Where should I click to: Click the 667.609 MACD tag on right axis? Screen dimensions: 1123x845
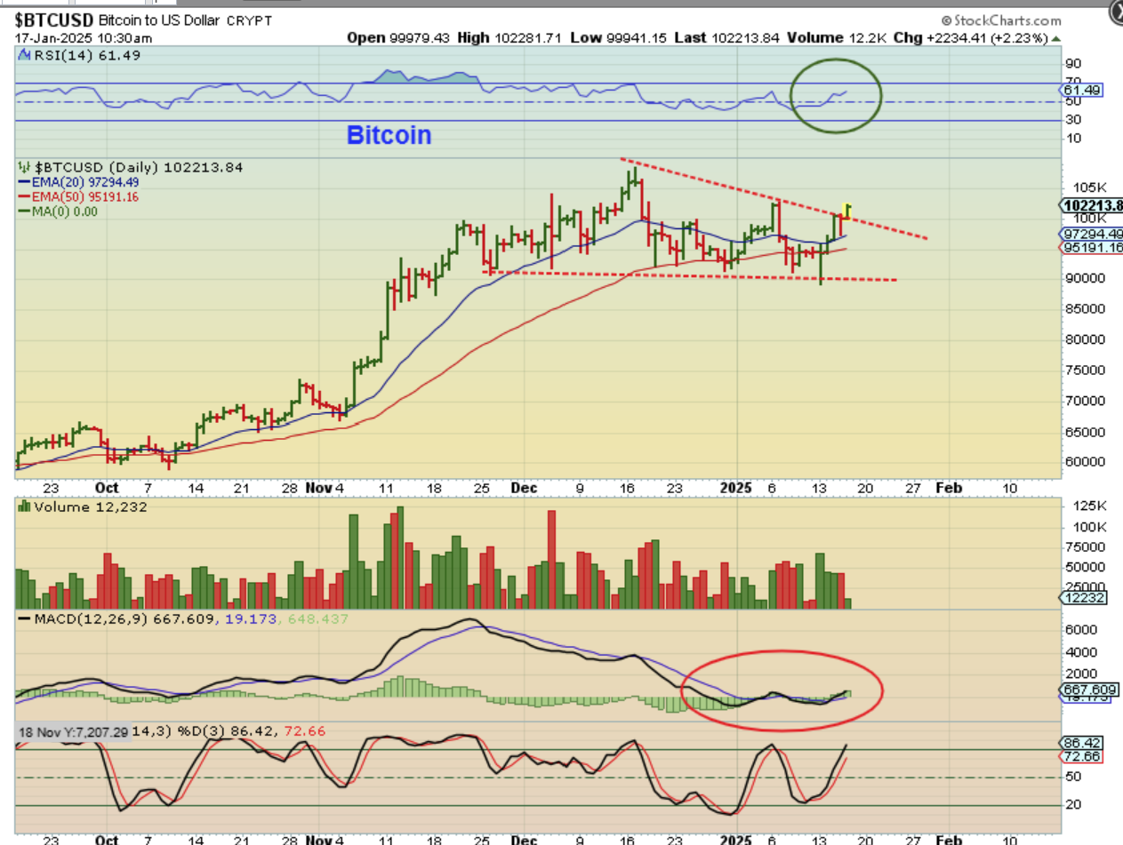tap(1091, 690)
